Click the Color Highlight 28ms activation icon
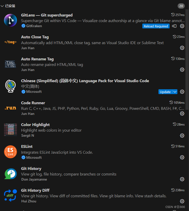 [x=175, y=124]
